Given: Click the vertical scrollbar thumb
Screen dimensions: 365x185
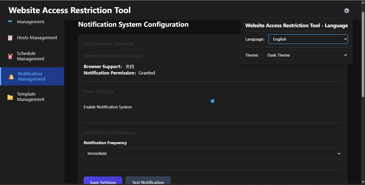Looking at the screenshot, I should (363, 53).
